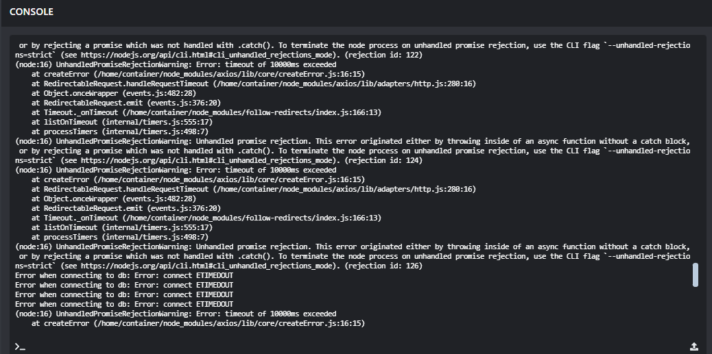Click the first "timeout of 10000ms exceeded" warning line
Image resolution: width=712 pixels, height=354 pixels.
point(176,64)
